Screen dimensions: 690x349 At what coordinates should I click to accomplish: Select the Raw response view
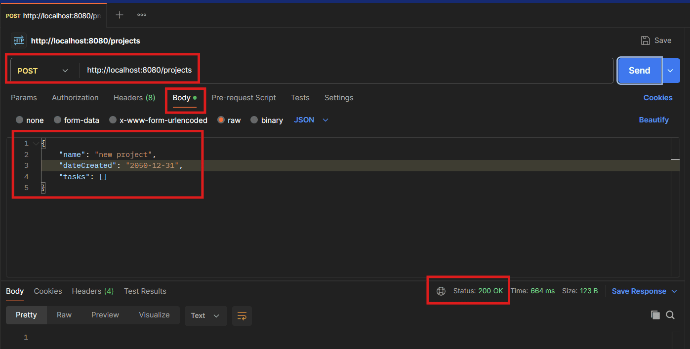tap(64, 315)
